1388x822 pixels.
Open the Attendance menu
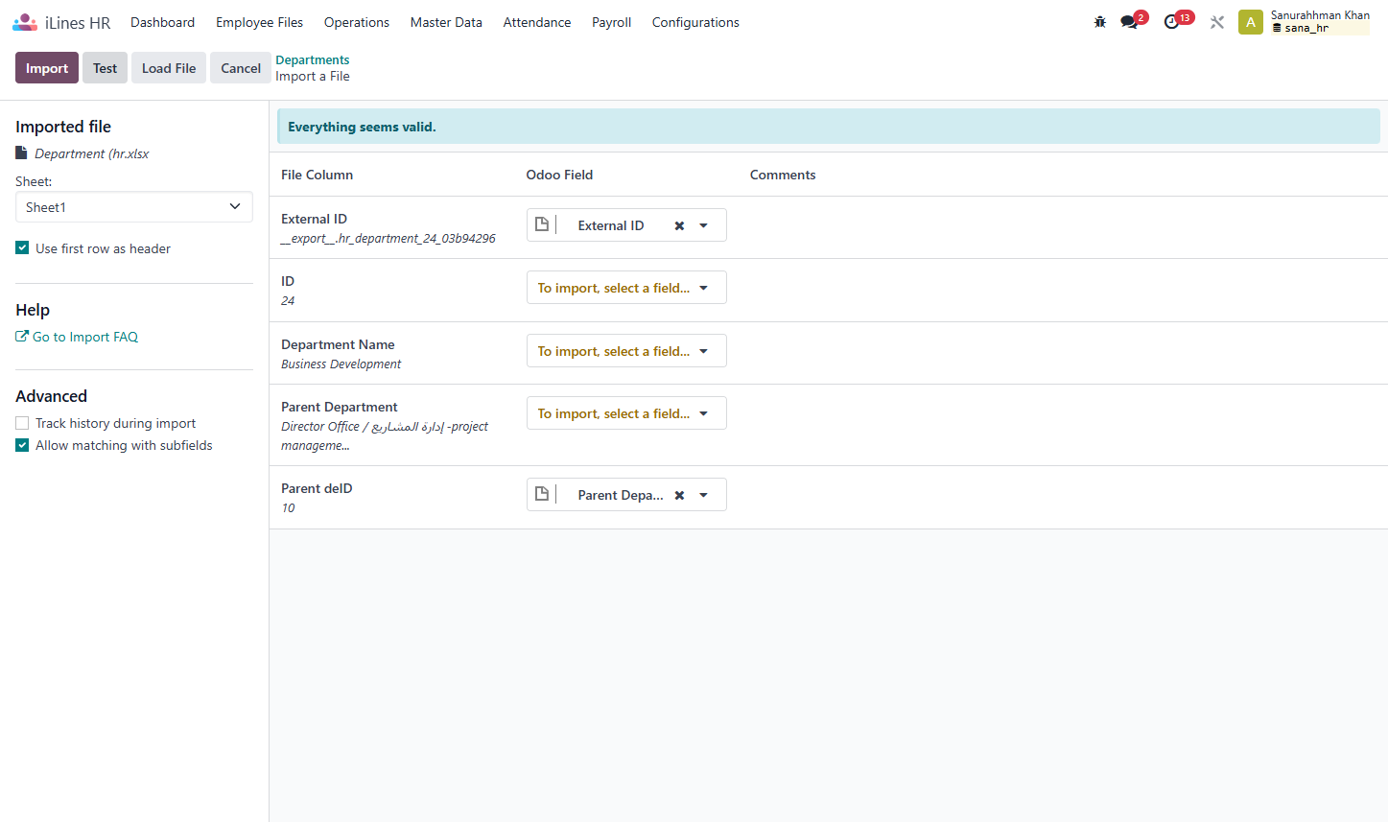pyautogui.click(x=537, y=22)
